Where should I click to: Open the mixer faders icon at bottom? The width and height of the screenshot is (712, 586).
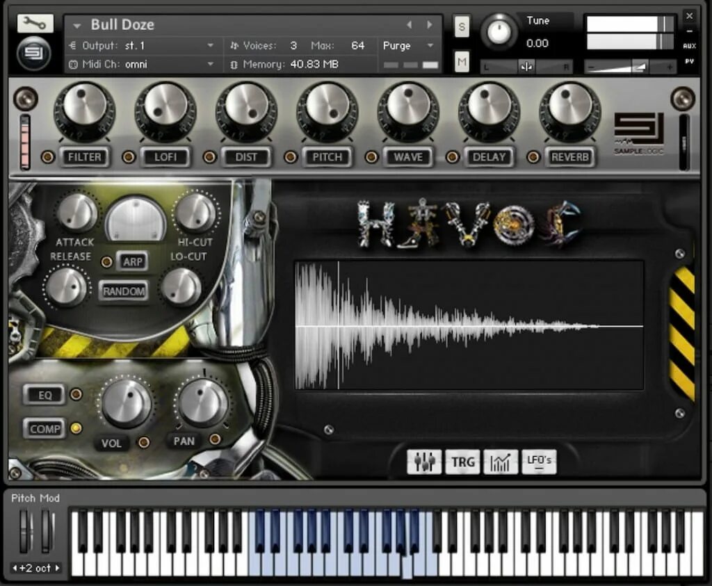[424, 461]
